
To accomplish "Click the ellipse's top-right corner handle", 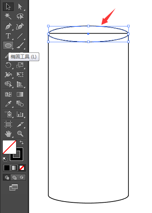I will tap(128, 26).
